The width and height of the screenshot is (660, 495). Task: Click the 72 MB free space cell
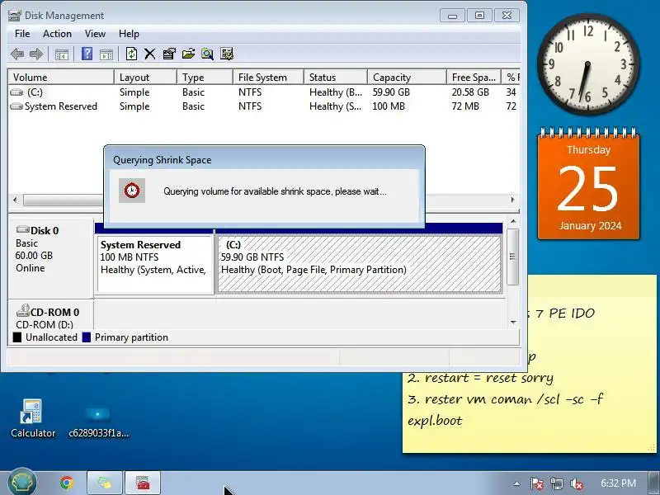pos(465,106)
